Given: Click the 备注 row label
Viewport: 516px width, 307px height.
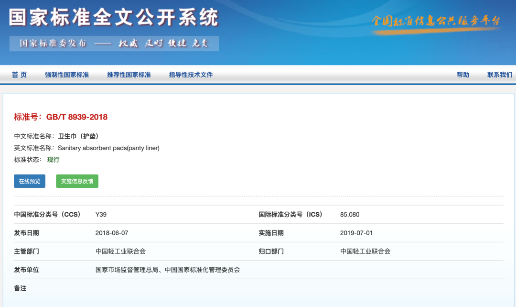Looking at the screenshot, I should tap(20, 288).
